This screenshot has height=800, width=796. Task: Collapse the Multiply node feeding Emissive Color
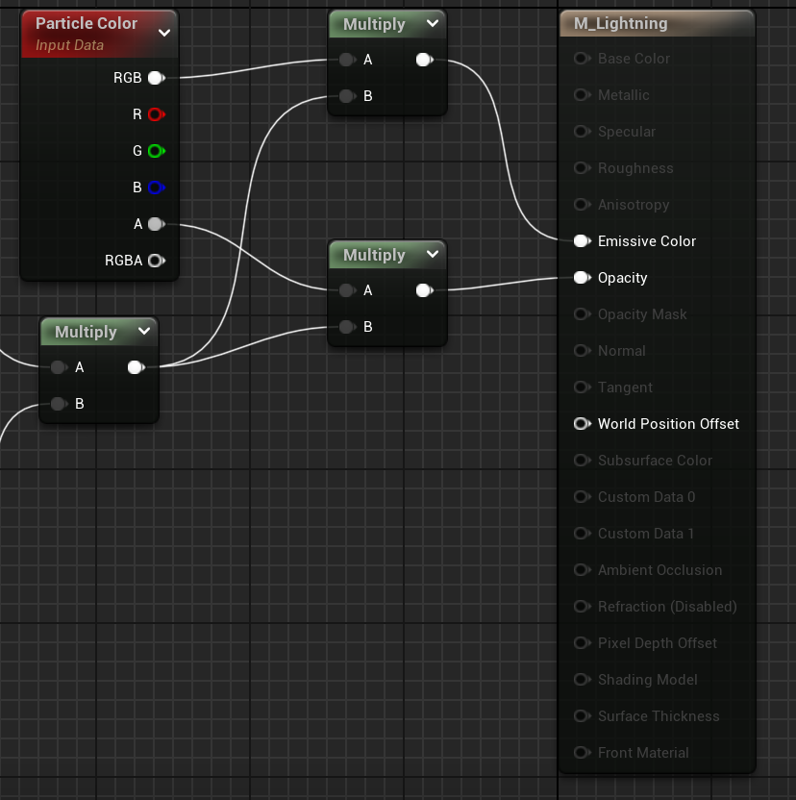click(433, 24)
